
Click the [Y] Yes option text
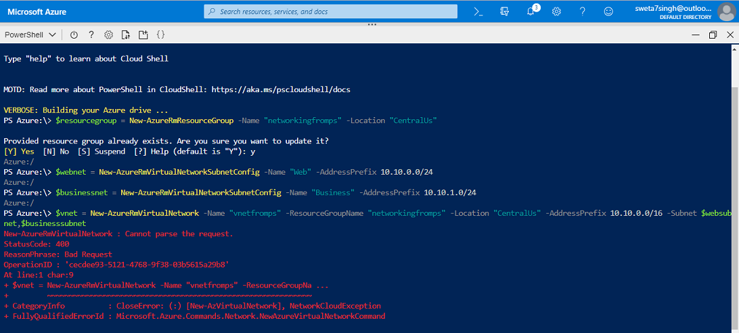pyautogui.click(x=19, y=152)
